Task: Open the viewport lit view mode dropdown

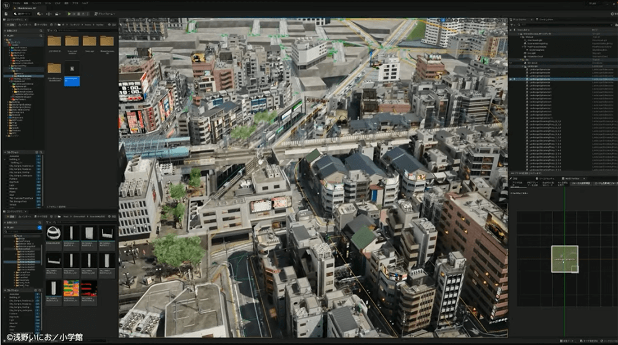Action: (x=158, y=20)
